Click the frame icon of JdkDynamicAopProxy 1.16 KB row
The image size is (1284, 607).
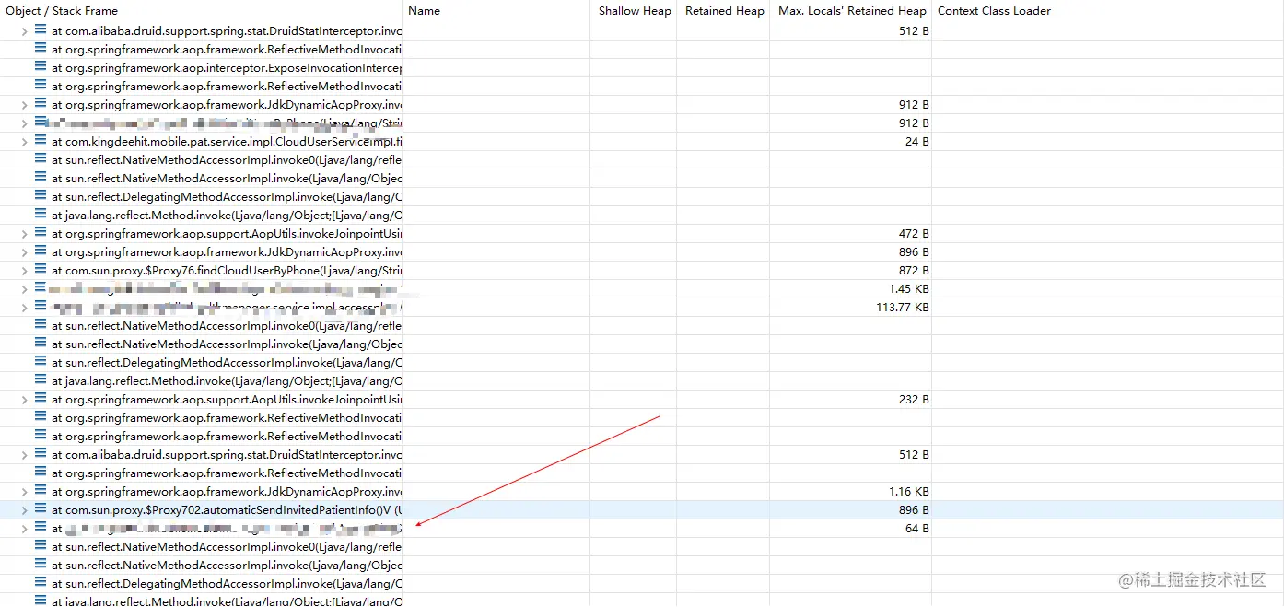coord(41,490)
